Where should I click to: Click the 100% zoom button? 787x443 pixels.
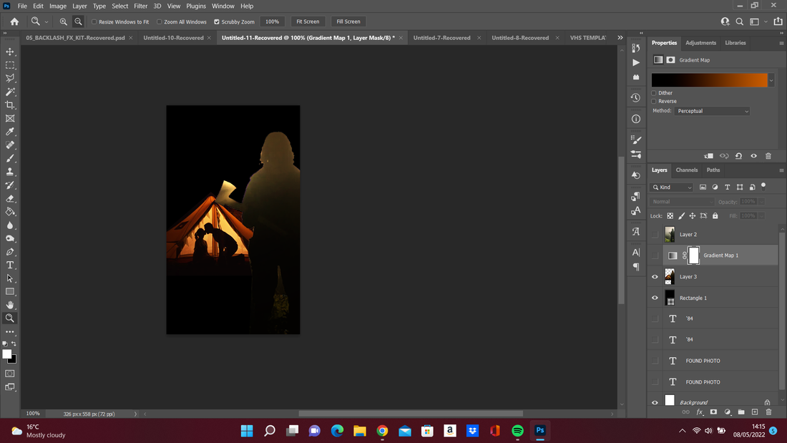coord(272,21)
